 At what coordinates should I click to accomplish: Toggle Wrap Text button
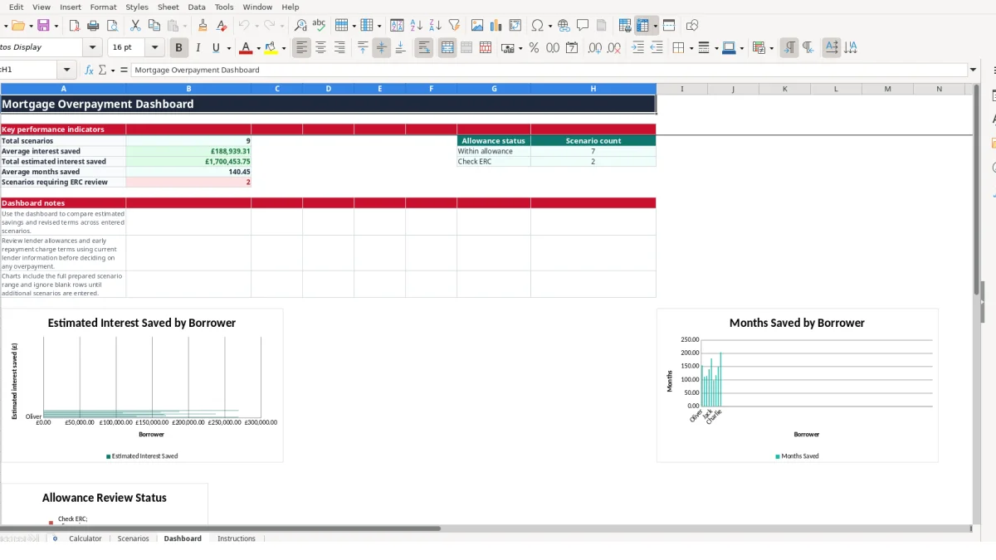click(424, 48)
